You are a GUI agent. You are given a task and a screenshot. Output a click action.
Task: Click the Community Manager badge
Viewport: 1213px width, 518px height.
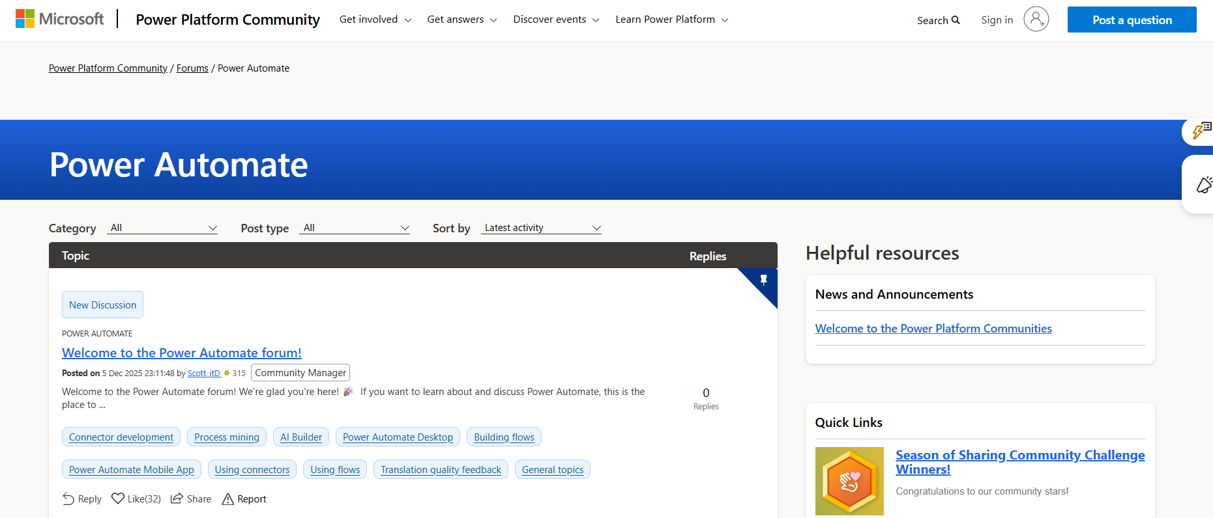coord(300,373)
